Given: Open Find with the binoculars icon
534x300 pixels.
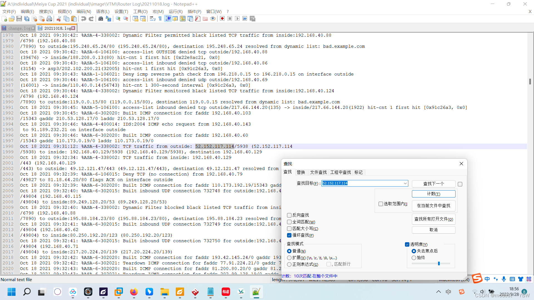Looking at the screenshot, I should 101,19.
